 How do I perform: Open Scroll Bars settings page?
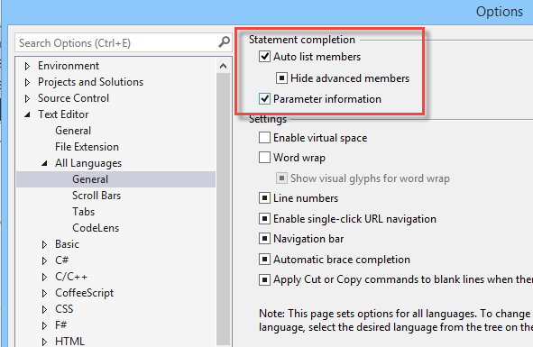(96, 196)
